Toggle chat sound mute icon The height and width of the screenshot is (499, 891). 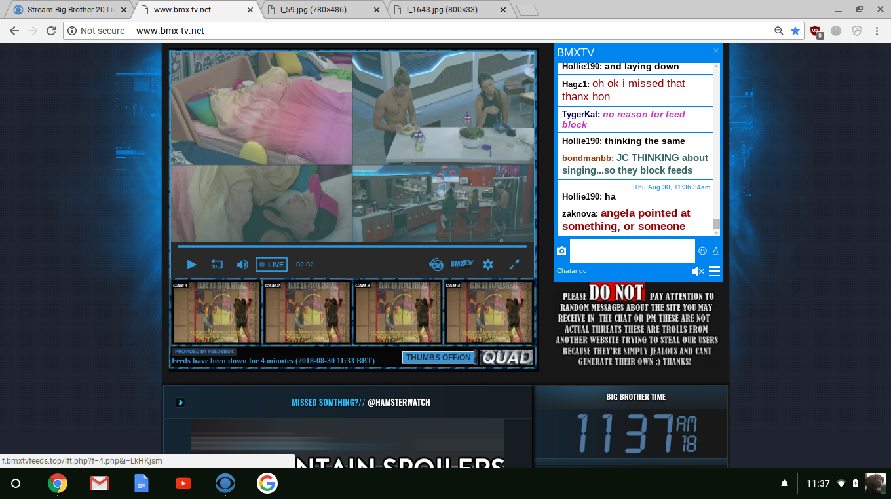coord(698,271)
